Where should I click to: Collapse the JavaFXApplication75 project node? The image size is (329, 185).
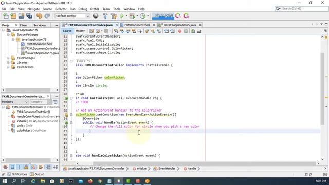pos(4,30)
